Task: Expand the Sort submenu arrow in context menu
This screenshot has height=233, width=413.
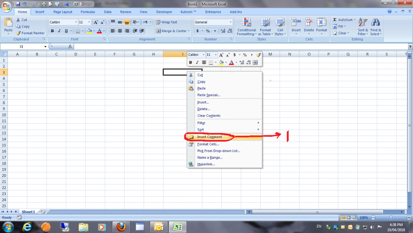Action: coord(259,129)
